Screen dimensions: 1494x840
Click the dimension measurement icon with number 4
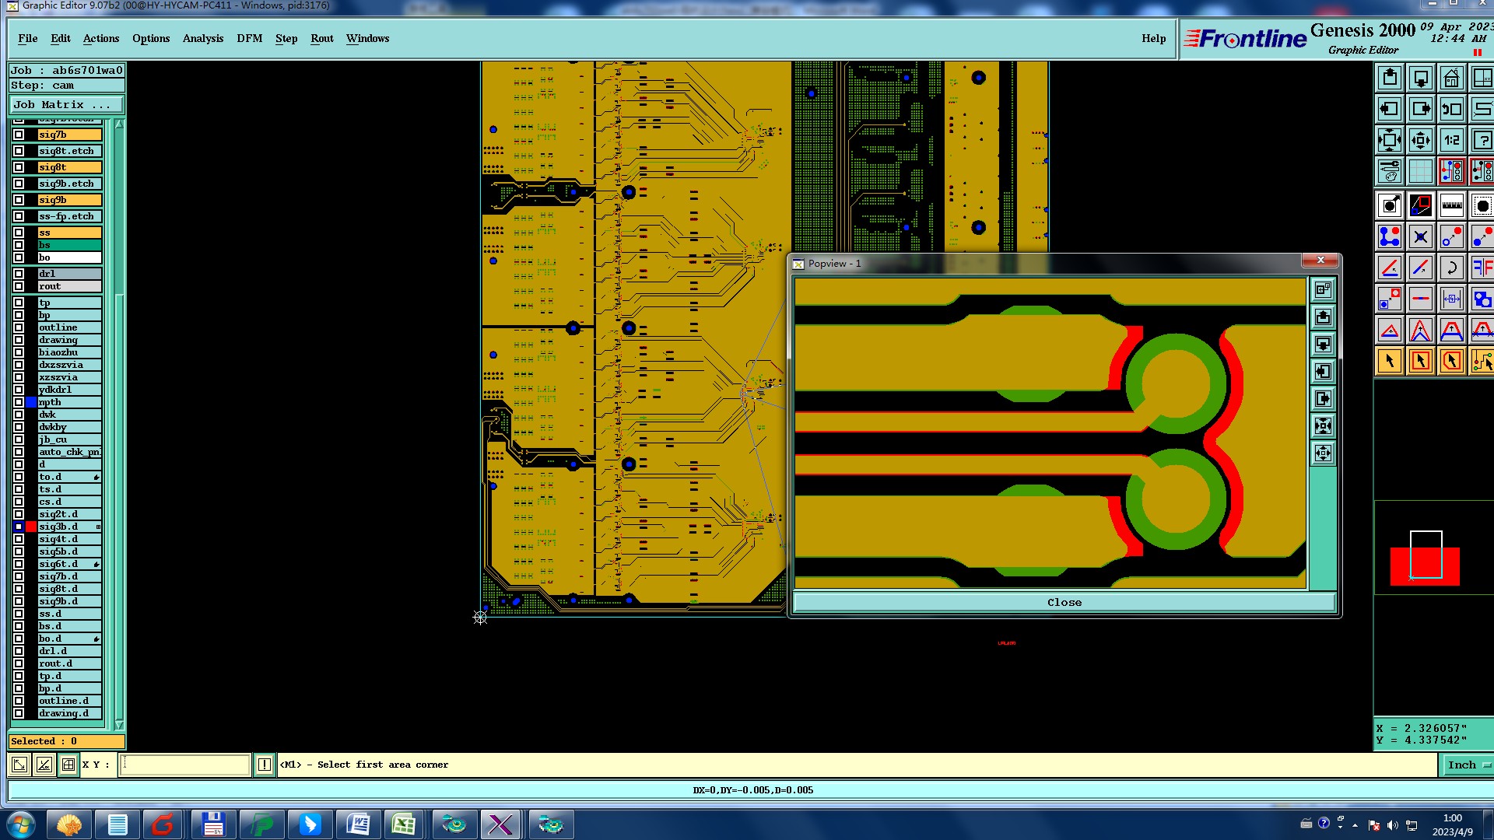[1451, 299]
